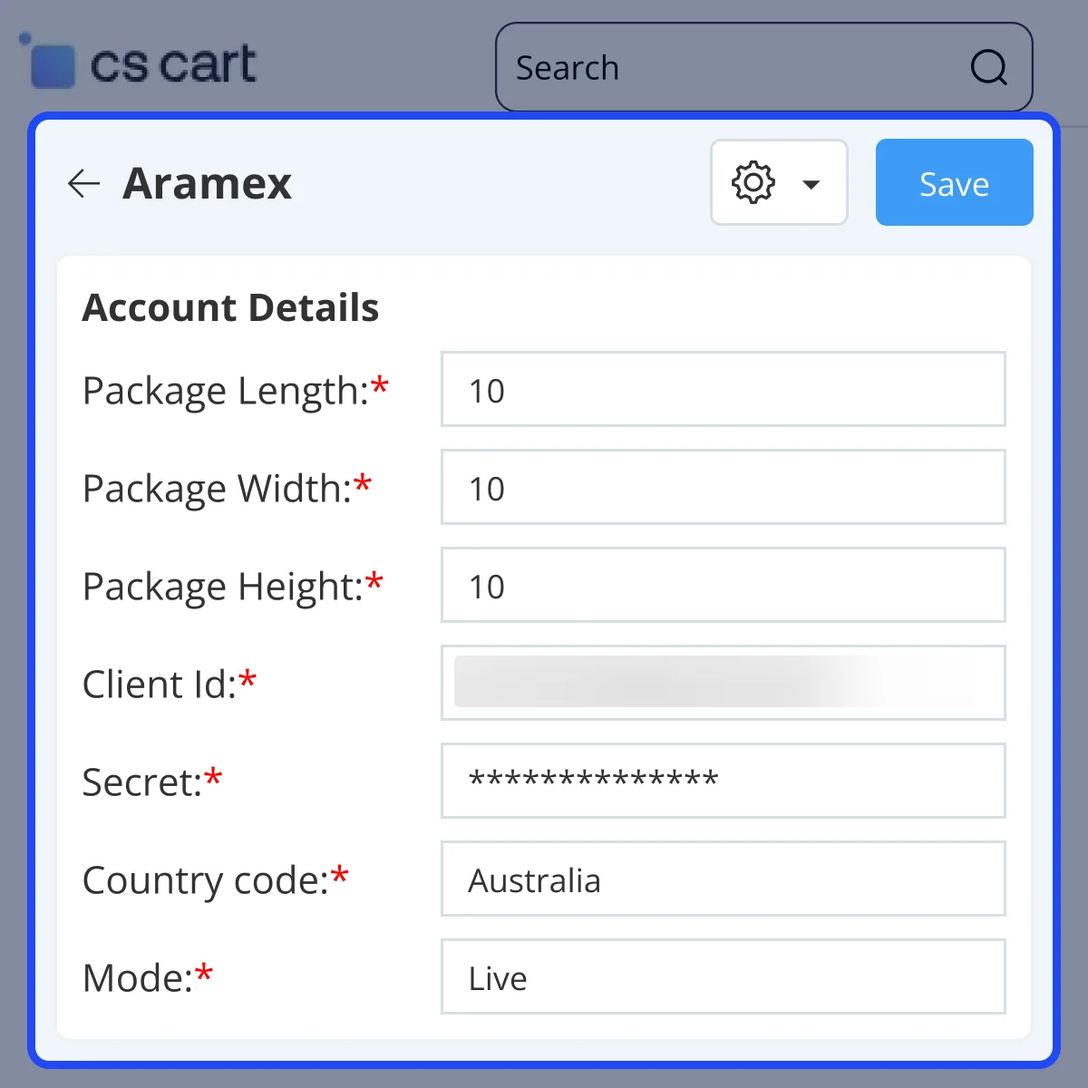Open the gear settings icon

pyautogui.click(x=753, y=183)
